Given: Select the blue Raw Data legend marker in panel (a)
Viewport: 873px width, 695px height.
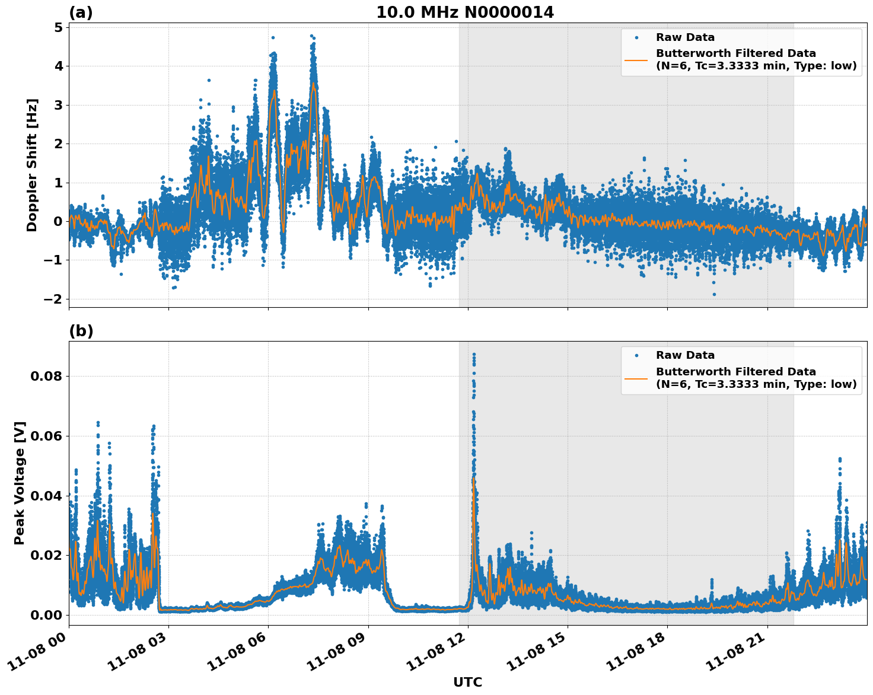Looking at the screenshot, I should [x=637, y=36].
